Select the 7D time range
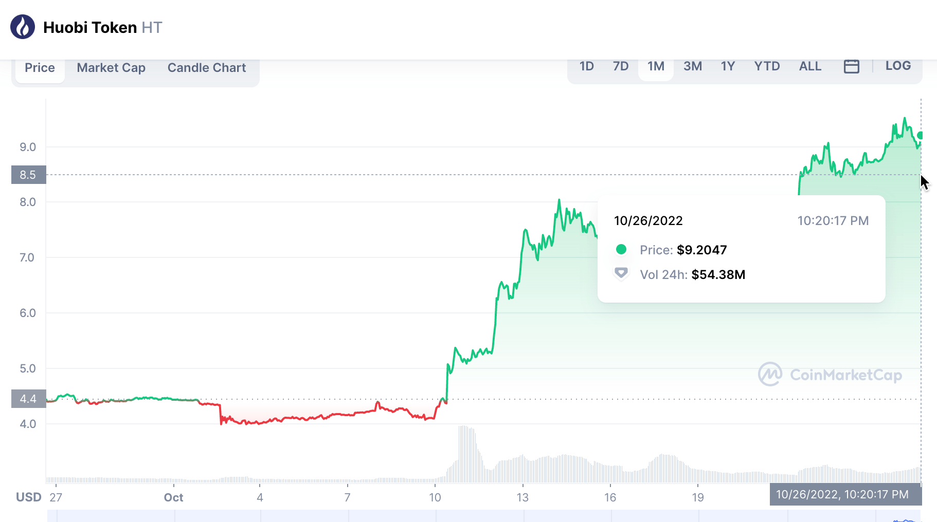 (621, 66)
